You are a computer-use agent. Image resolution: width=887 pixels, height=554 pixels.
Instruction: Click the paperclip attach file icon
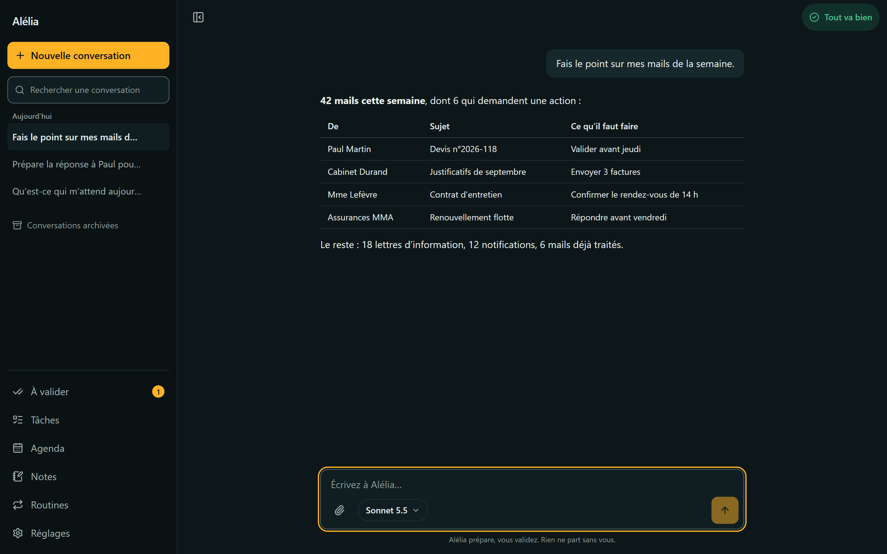pyautogui.click(x=339, y=510)
